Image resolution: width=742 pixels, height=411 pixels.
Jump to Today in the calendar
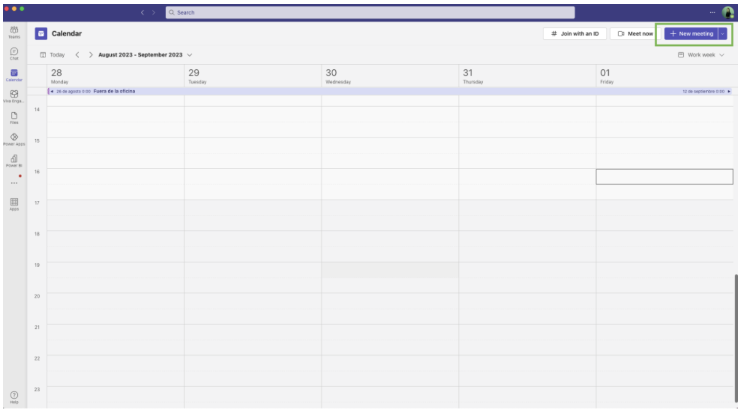(53, 55)
